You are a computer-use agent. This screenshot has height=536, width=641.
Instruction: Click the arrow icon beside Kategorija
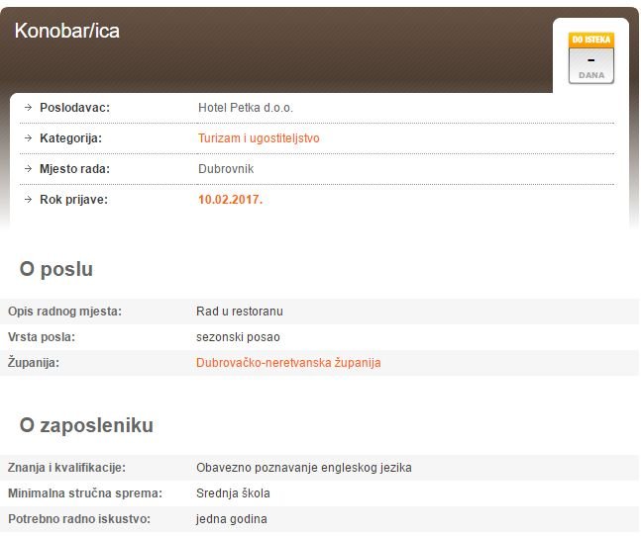point(28,138)
